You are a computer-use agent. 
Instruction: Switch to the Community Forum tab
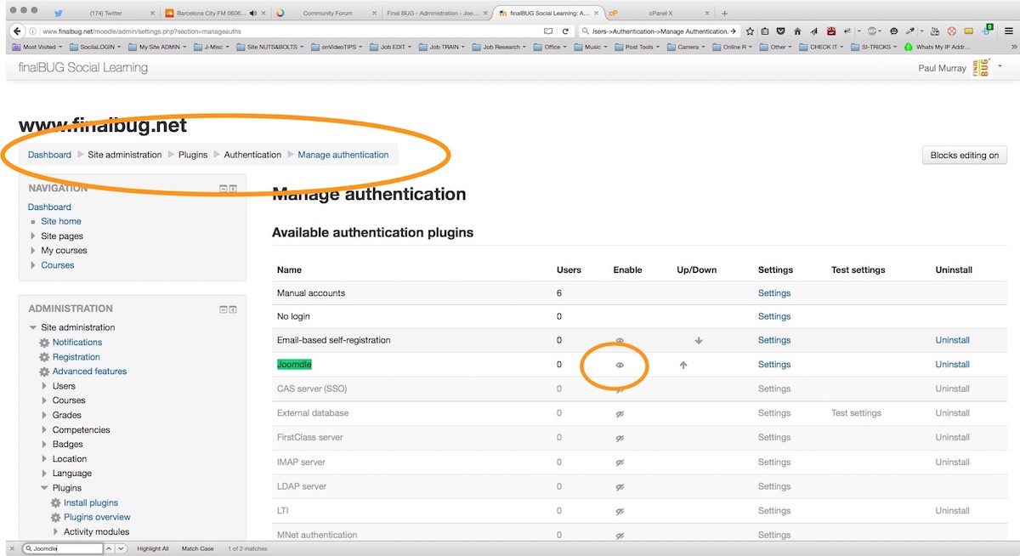pos(326,14)
